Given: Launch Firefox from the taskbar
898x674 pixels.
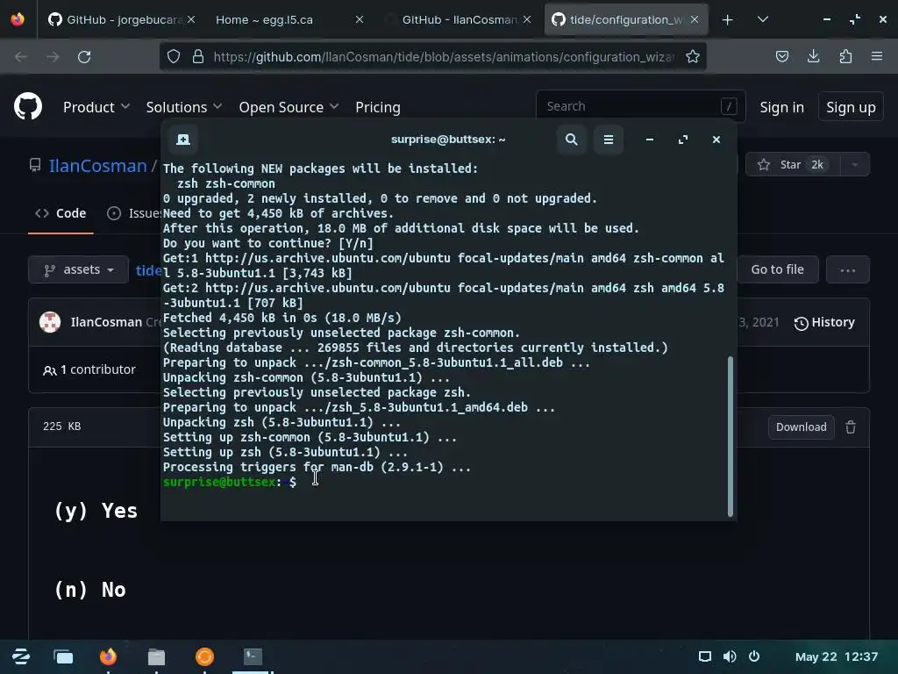Looking at the screenshot, I should (x=108, y=656).
